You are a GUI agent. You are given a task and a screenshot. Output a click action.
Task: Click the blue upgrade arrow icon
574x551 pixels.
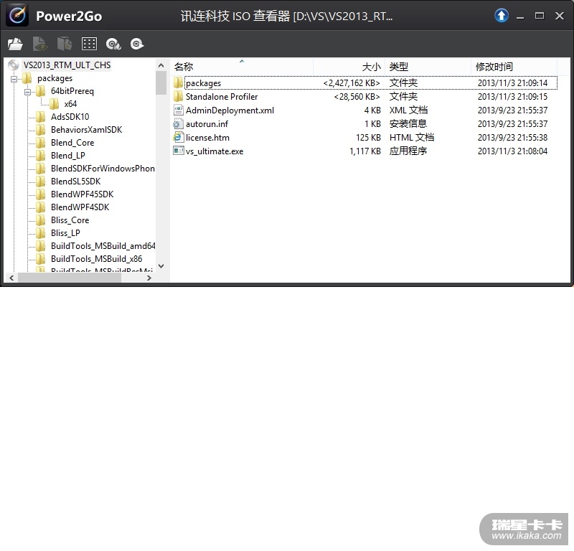click(501, 15)
